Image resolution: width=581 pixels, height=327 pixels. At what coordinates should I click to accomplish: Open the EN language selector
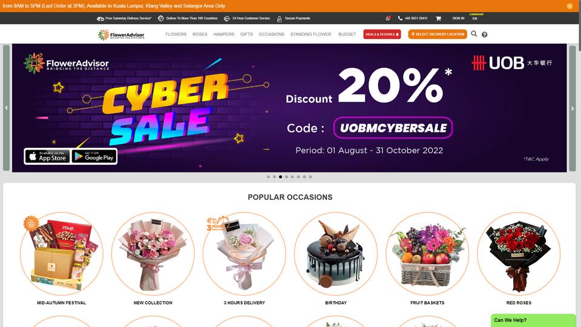[x=475, y=18]
